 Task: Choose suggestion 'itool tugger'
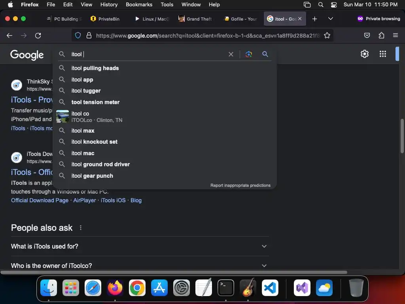point(165,91)
